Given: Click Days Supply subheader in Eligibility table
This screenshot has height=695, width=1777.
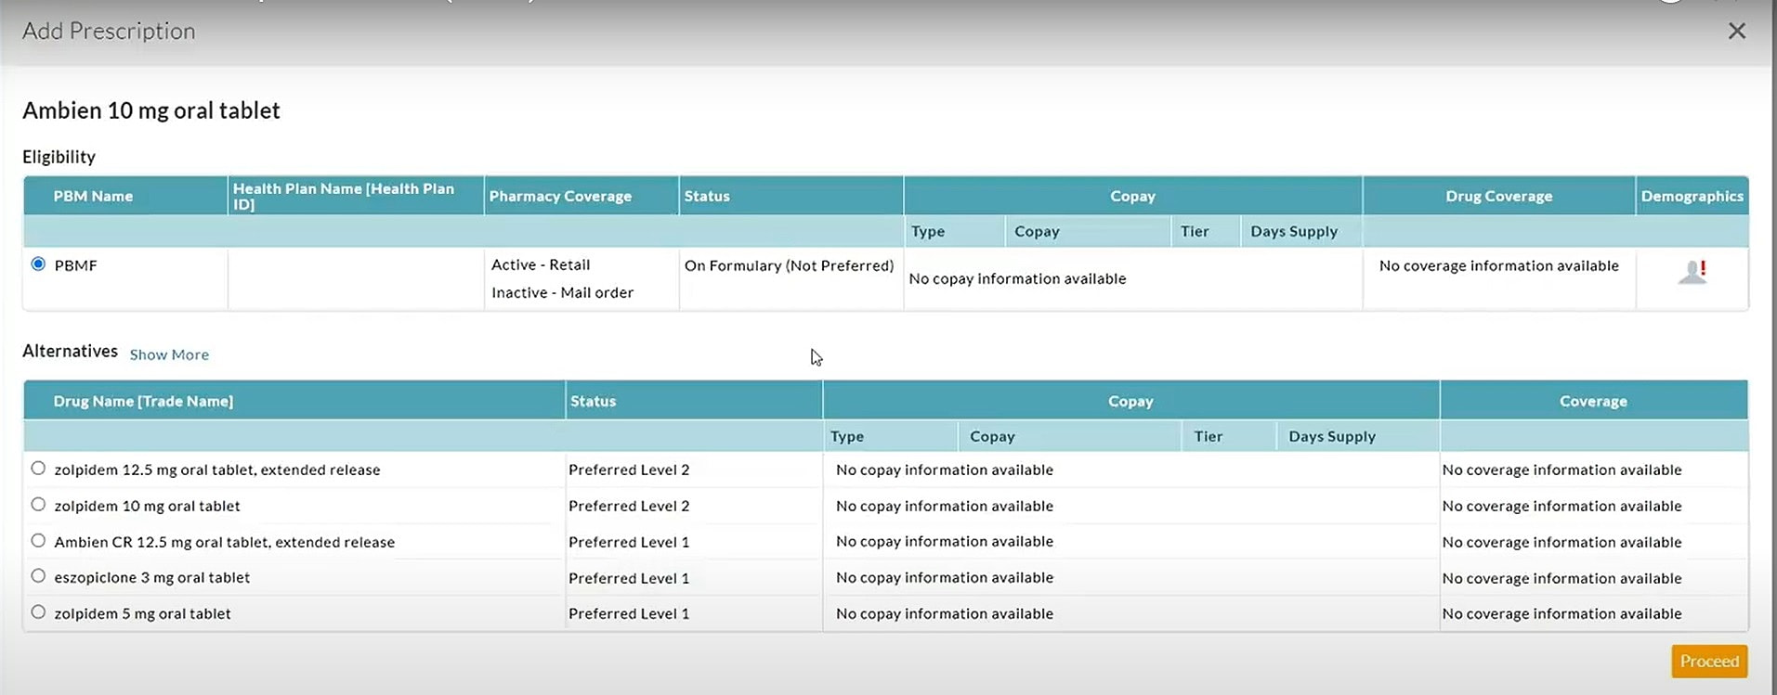Looking at the screenshot, I should (1293, 231).
